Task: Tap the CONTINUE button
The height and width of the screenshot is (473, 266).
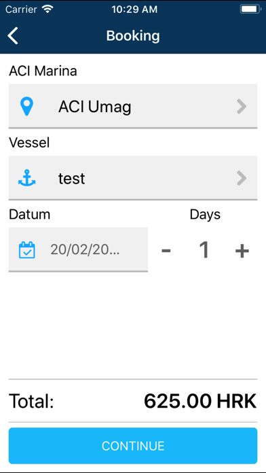Action: (x=133, y=446)
